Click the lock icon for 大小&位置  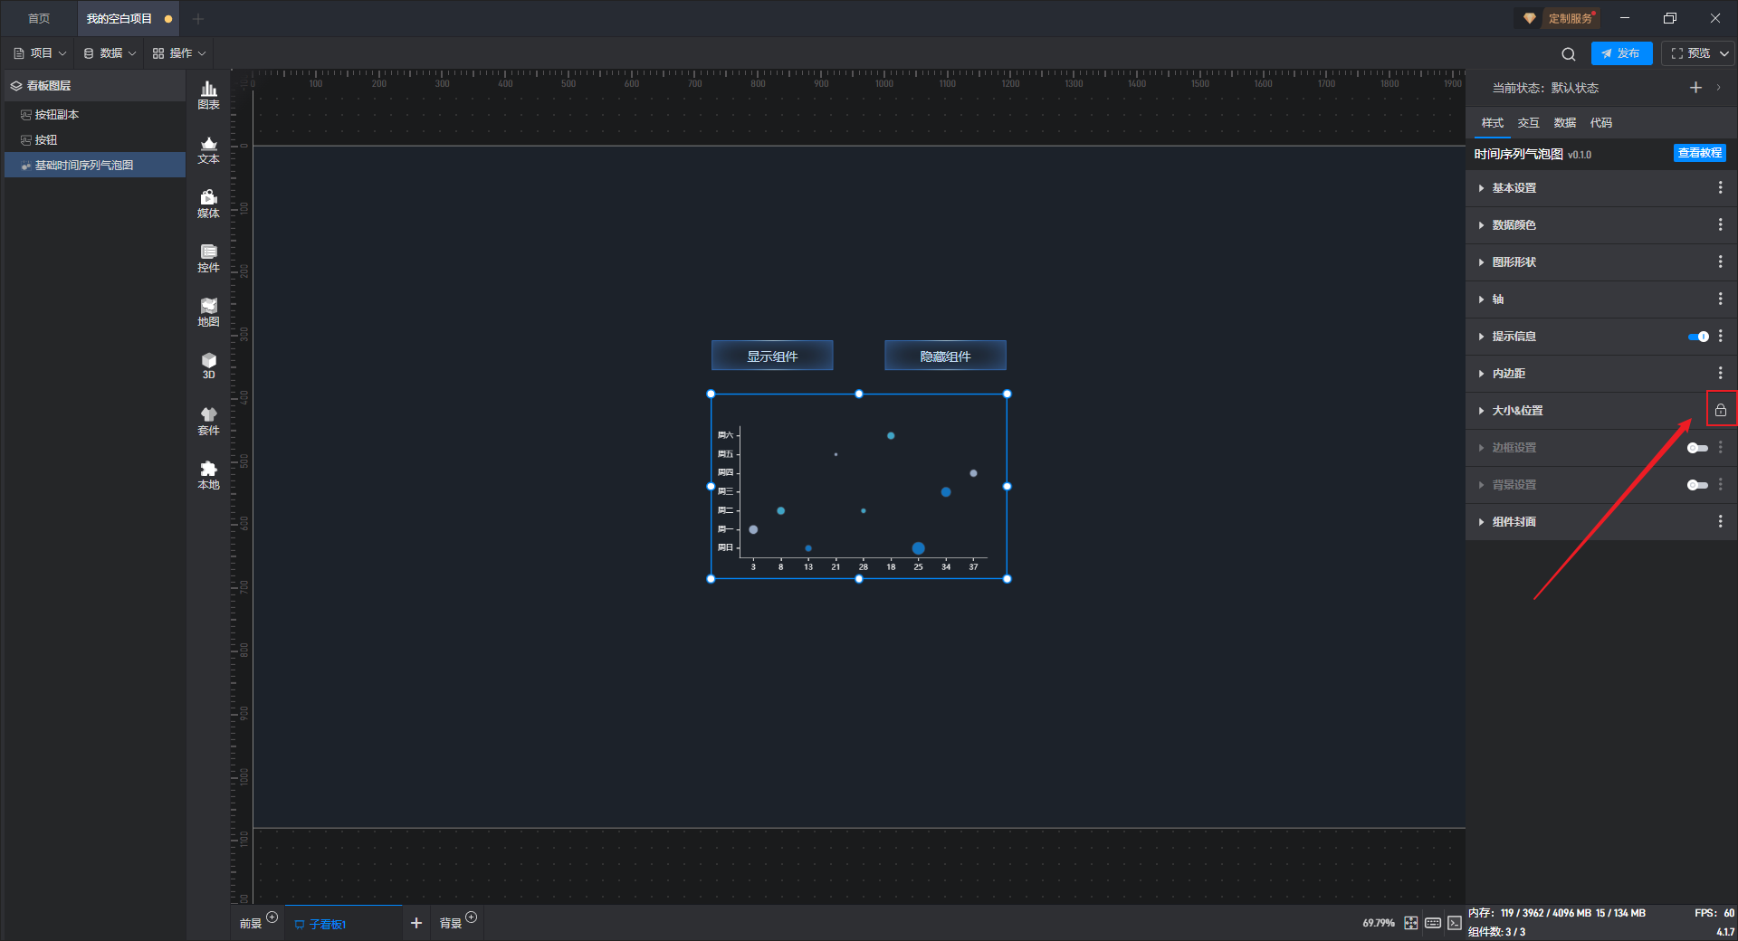pyautogui.click(x=1721, y=410)
